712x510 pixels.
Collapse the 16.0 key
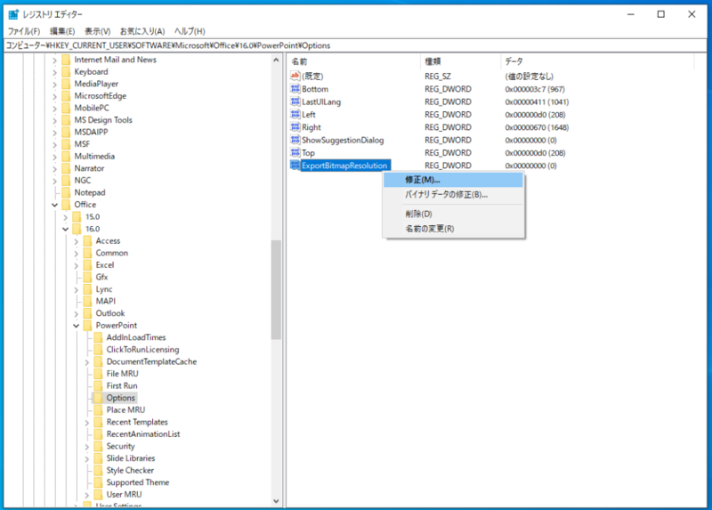coord(65,229)
